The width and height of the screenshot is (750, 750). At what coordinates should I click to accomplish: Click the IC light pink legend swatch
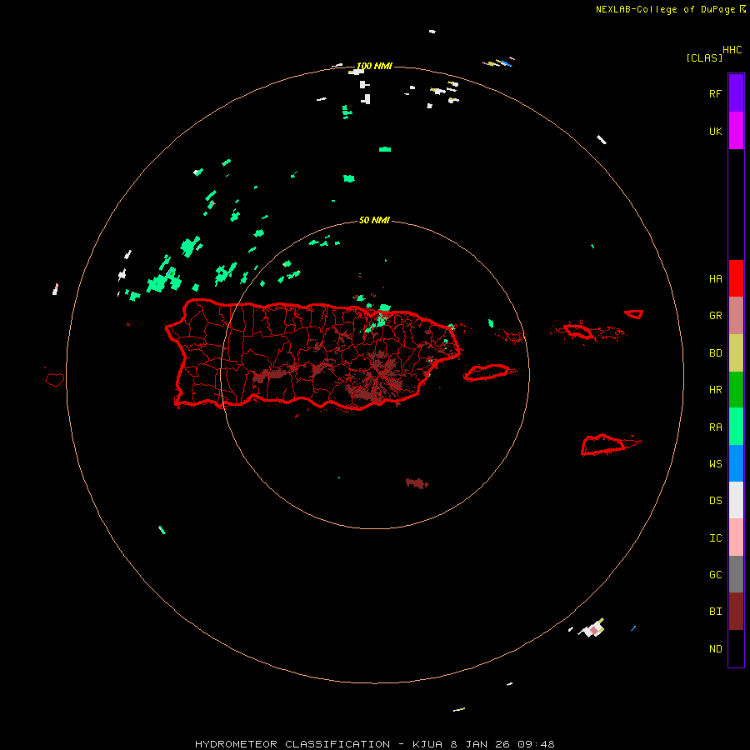click(x=736, y=537)
